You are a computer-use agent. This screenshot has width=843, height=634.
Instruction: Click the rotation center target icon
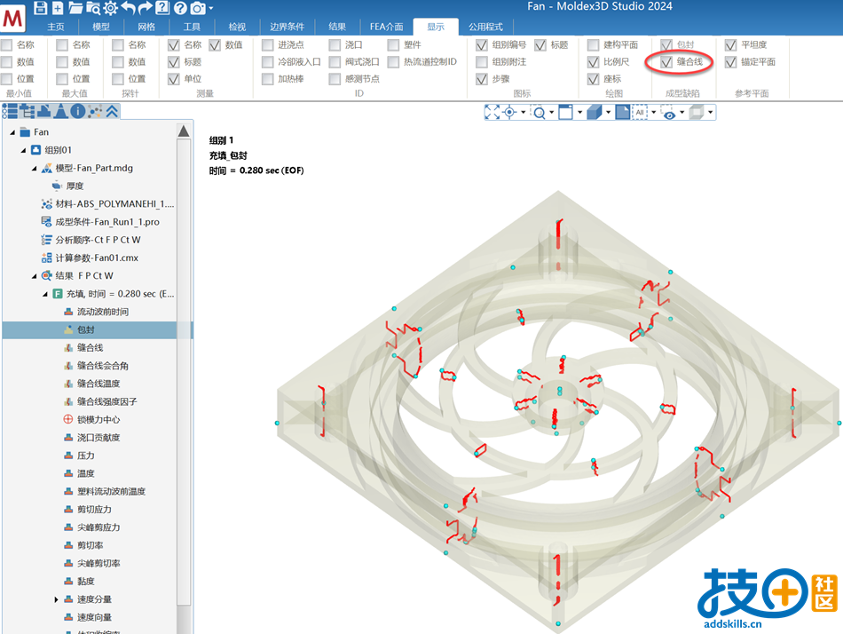click(x=509, y=113)
